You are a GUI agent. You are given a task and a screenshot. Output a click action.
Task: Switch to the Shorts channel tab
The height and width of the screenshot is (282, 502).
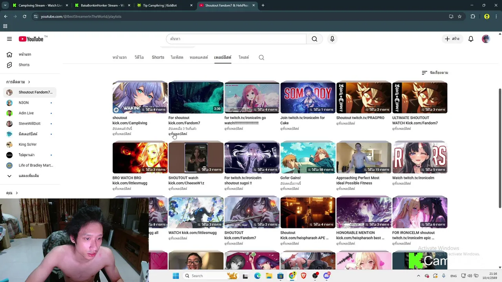158,58
